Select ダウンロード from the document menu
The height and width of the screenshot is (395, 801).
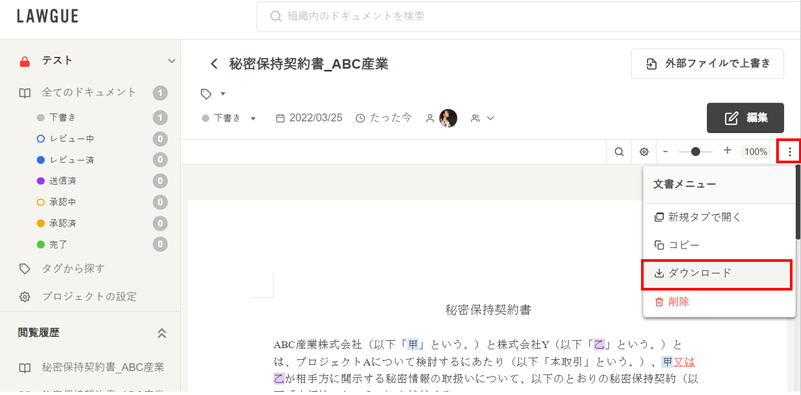717,274
